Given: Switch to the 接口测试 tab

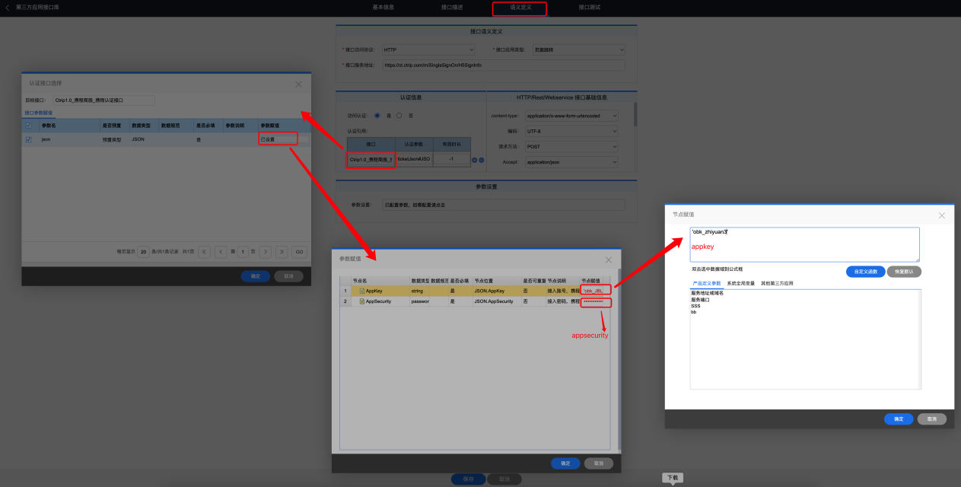Looking at the screenshot, I should pyautogui.click(x=589, y=7).
